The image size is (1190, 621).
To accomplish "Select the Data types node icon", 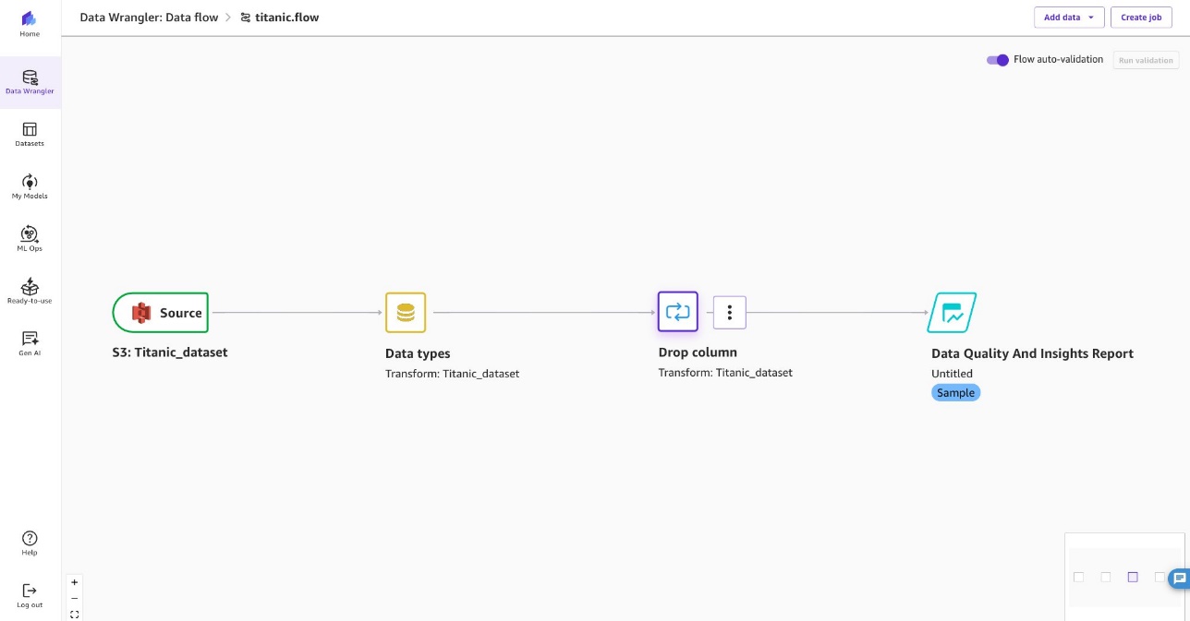I will 406,313.
